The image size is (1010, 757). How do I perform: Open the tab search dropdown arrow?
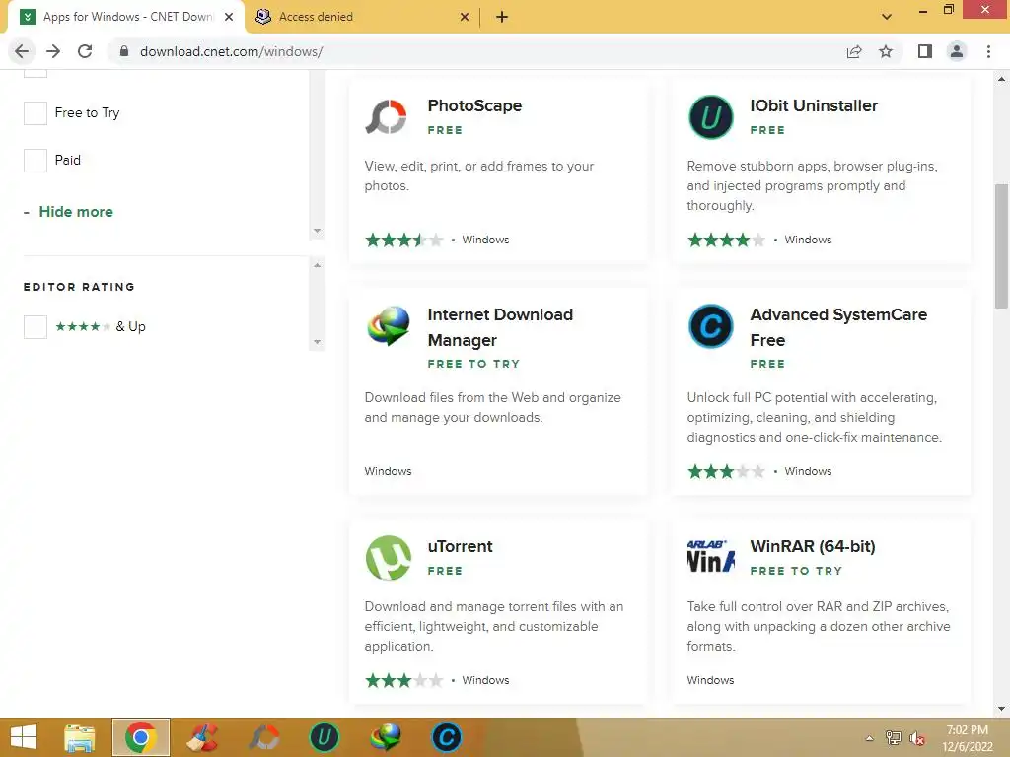point(887,17)
